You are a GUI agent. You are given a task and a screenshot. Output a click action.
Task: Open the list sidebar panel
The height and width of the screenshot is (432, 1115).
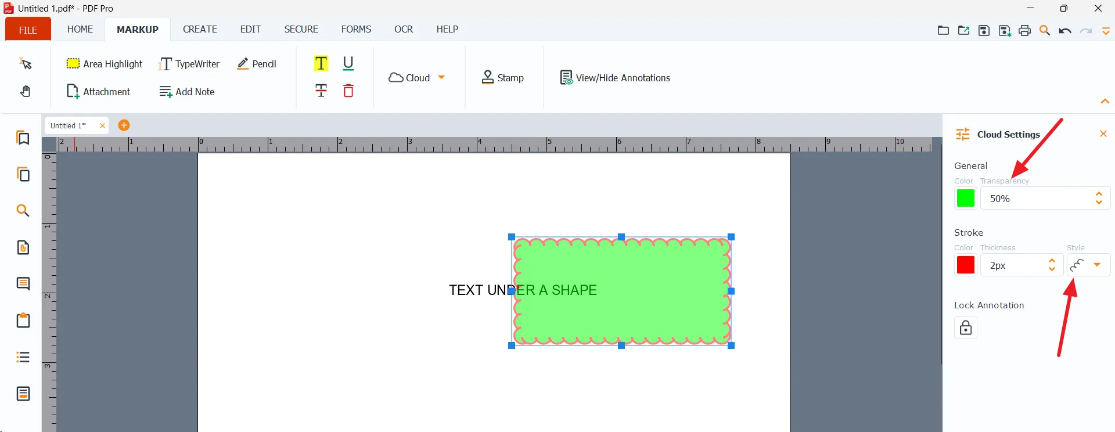coord(23,357)
